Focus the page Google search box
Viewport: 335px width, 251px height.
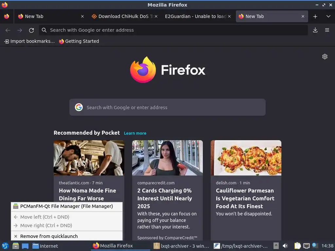(167, 107)
